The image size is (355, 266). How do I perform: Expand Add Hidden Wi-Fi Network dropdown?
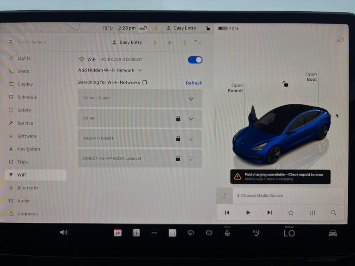[110, 70]
